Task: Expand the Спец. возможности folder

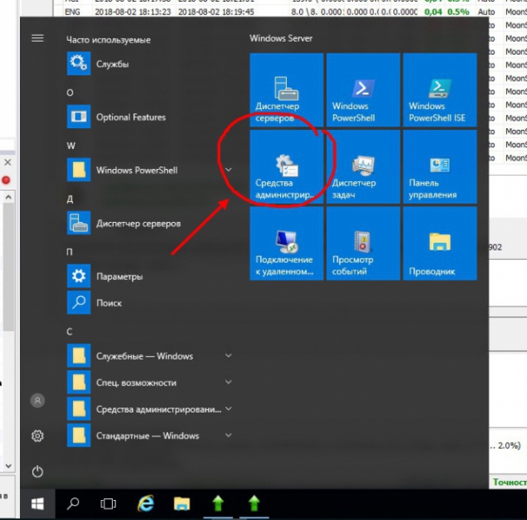Action: 228,382
